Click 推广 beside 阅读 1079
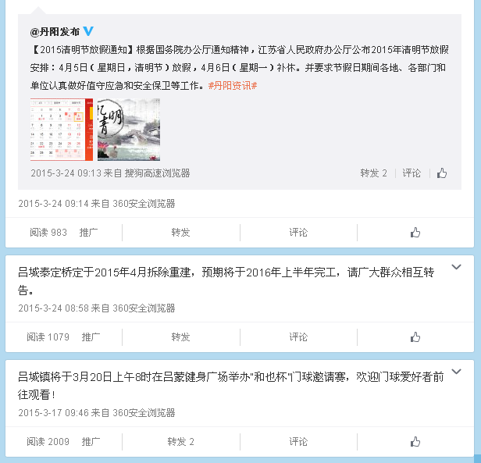The width and height of the screenshot is (481, 463). 91,337
